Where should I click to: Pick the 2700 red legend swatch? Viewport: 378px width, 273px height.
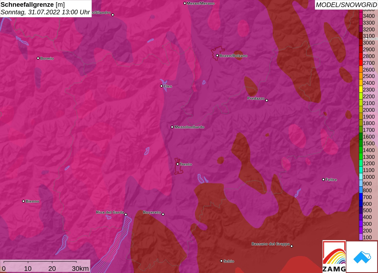click(361, 63)
